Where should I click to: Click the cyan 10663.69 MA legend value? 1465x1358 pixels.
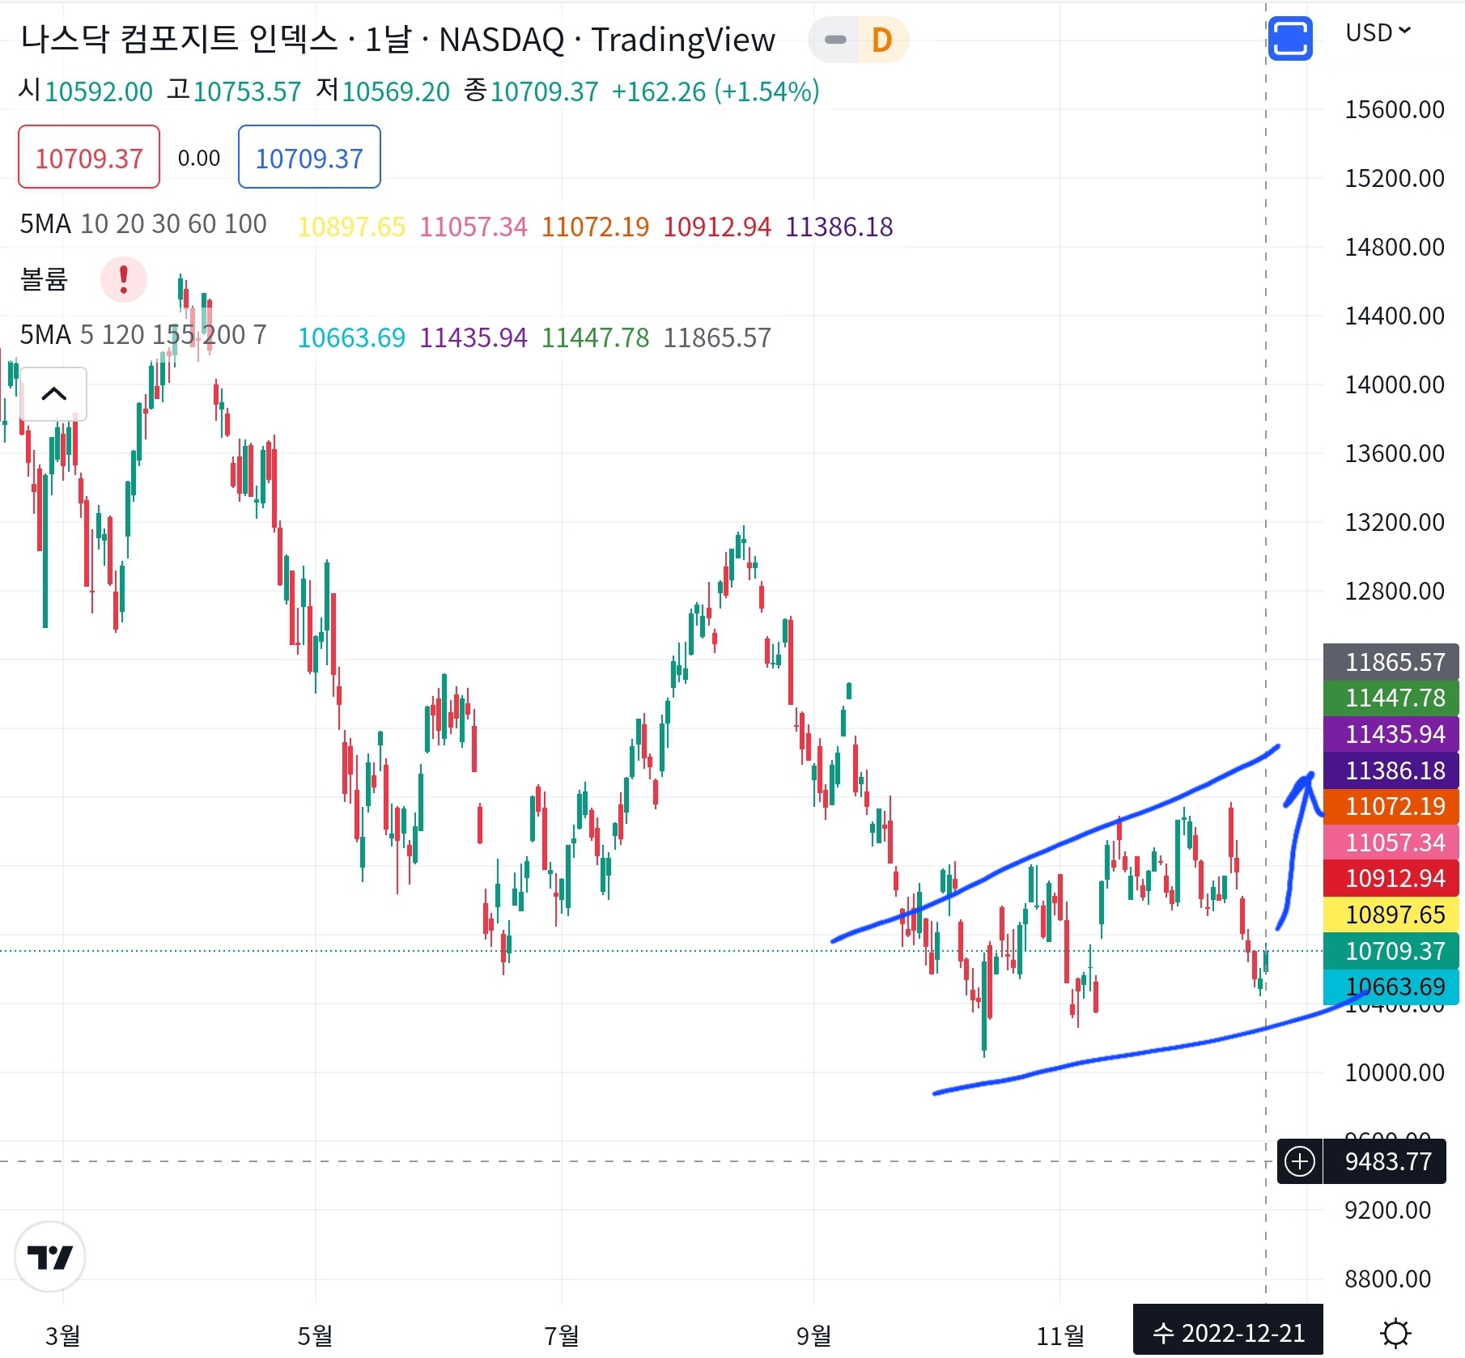(x=351, y=337)
